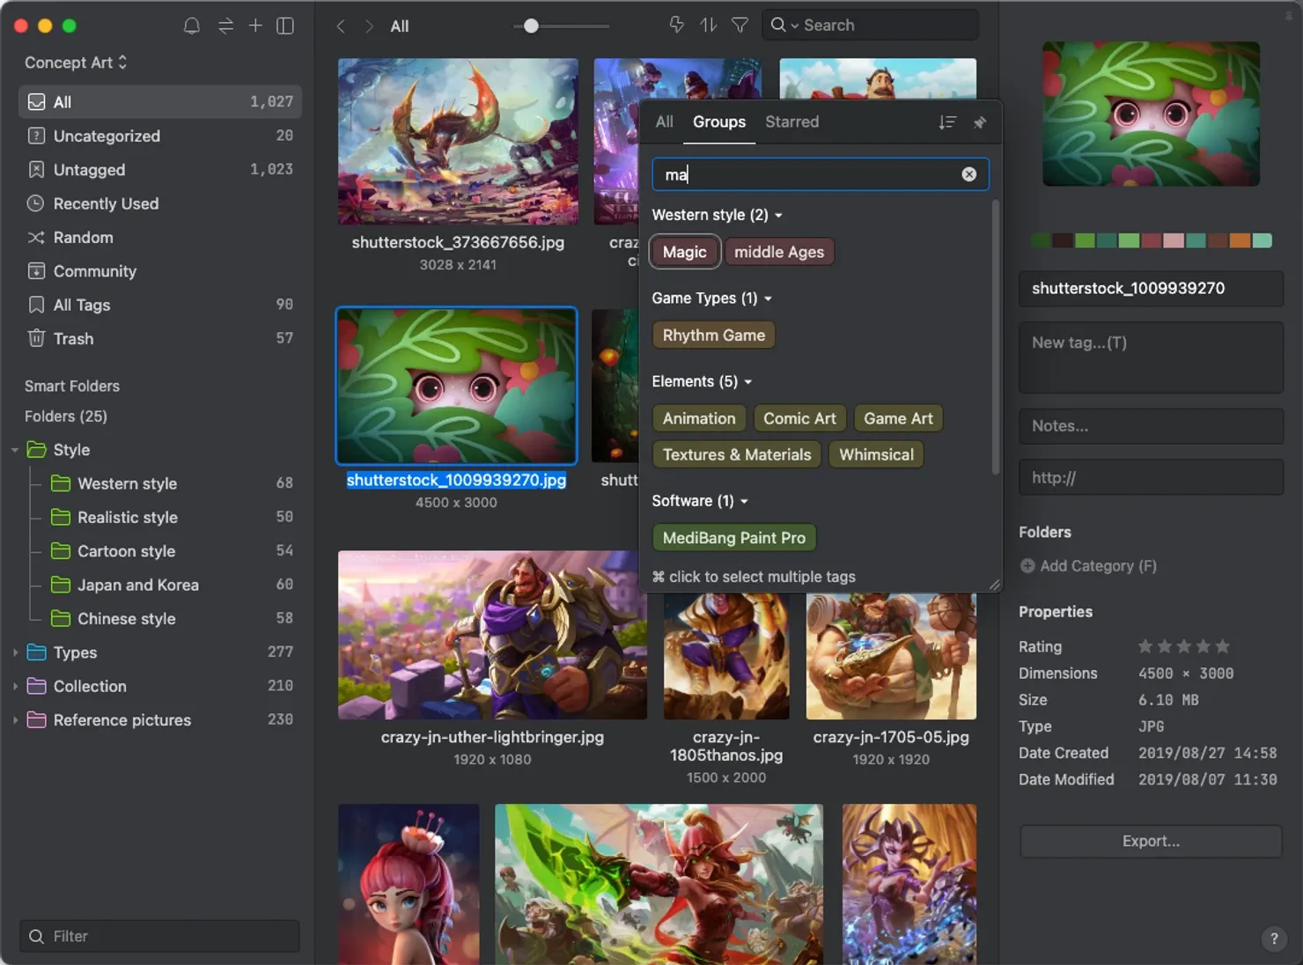Pin the tag popup panel
This screenshot has height=965, width=1303.
coord(980,122)
